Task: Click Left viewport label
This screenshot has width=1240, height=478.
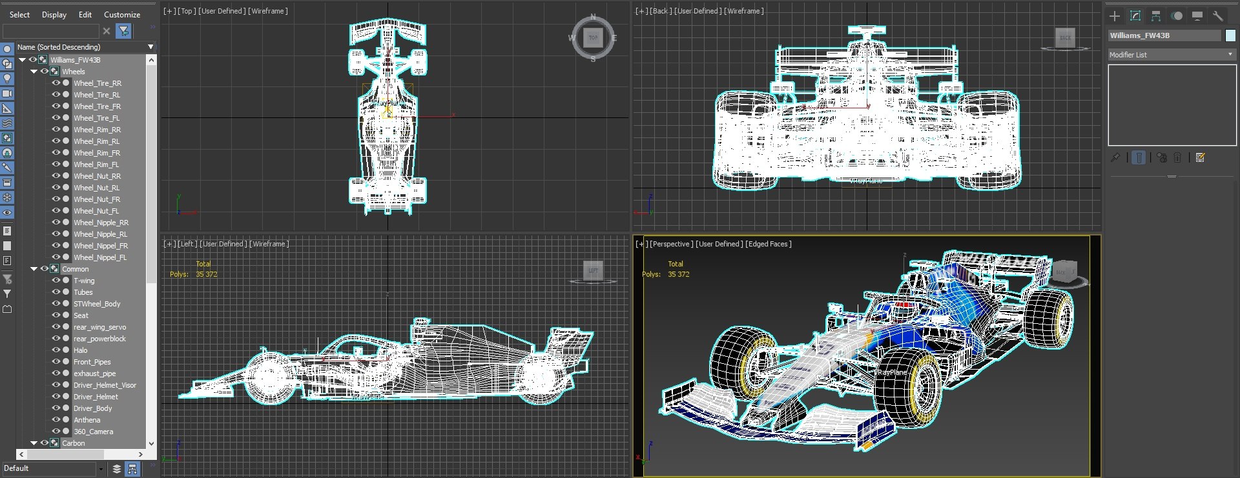Action: [x=187, y=244]
